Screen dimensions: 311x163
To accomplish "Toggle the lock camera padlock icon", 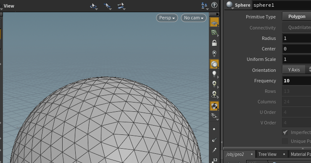I will (x=214, y=43).
